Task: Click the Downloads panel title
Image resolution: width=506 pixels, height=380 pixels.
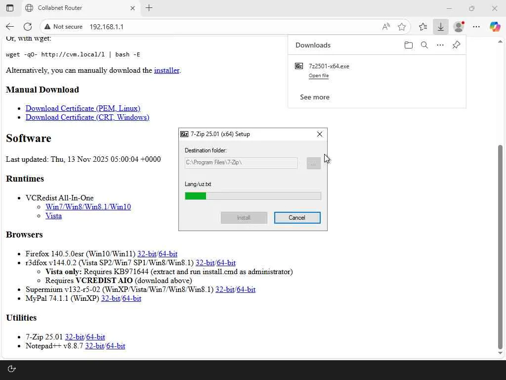Action: click(313, 45)
